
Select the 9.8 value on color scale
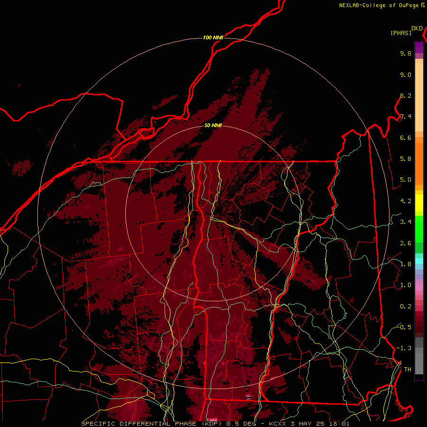(406, 53)
